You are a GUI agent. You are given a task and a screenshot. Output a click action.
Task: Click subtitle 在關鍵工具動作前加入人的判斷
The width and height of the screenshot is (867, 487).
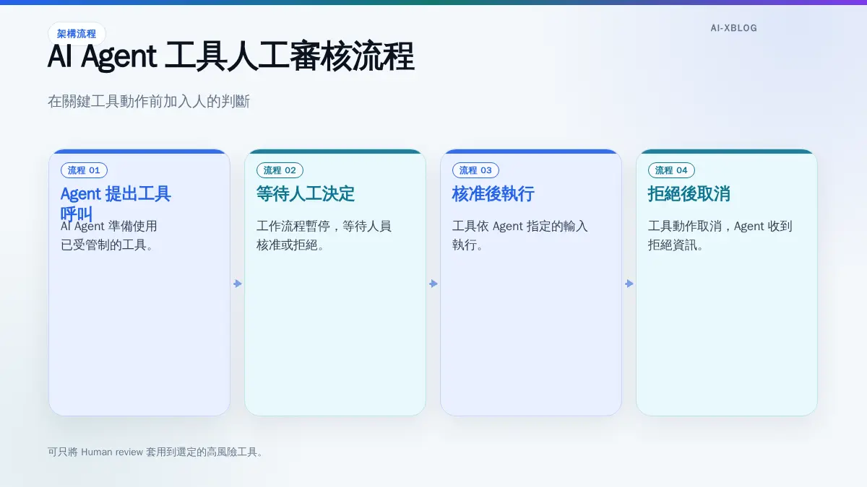point(149,102)
